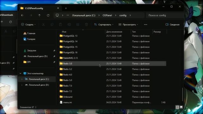Sort by Дата изменения column header
The width and height of the screenshot is (203, 114).
coord(114,32)
